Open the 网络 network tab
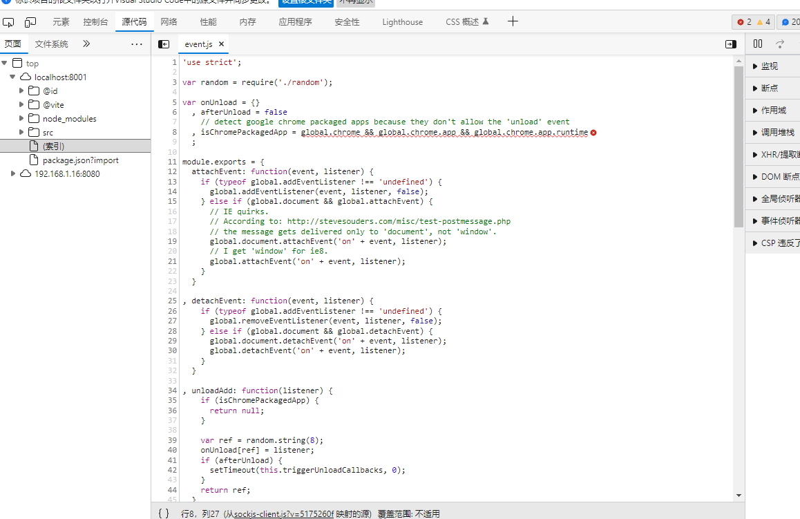This screenshot has height=519, width=800. pos(169,22)
